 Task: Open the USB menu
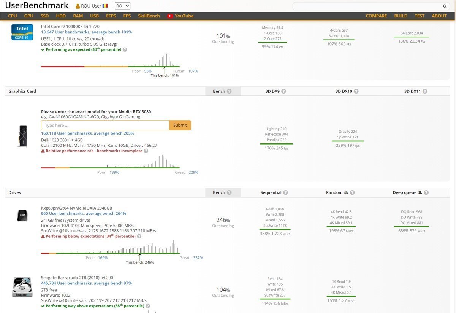pos(95,16)
